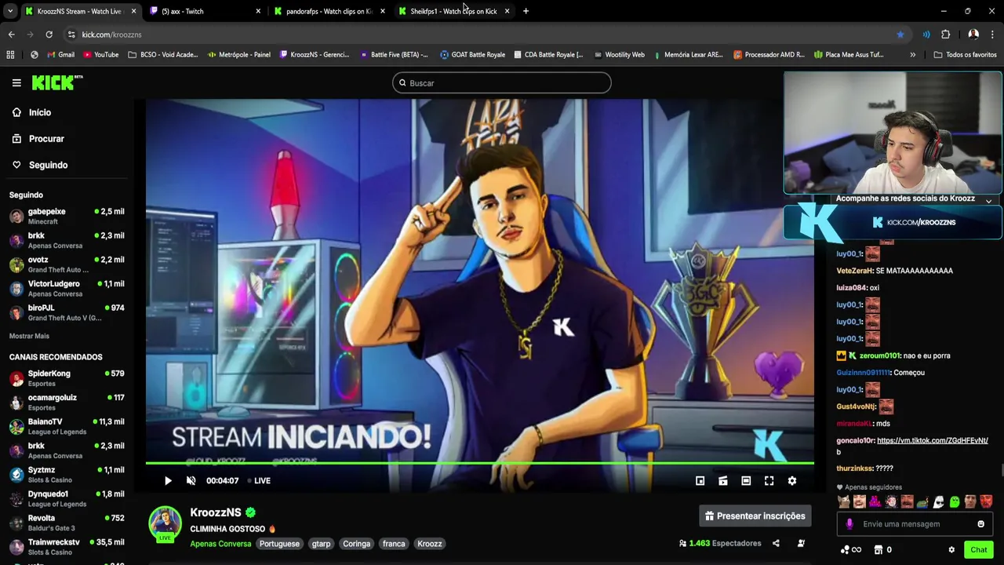Bookmark star in the address bar

[900, 35]
